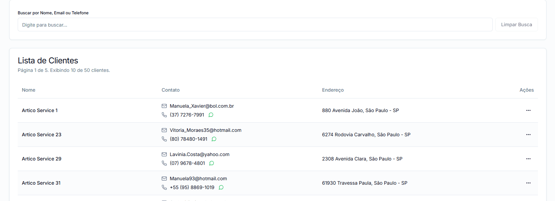The width and height of the screenshot is (555, 201).
Task: Open actions menu for Artico Service 23
Action: point(528,135)
